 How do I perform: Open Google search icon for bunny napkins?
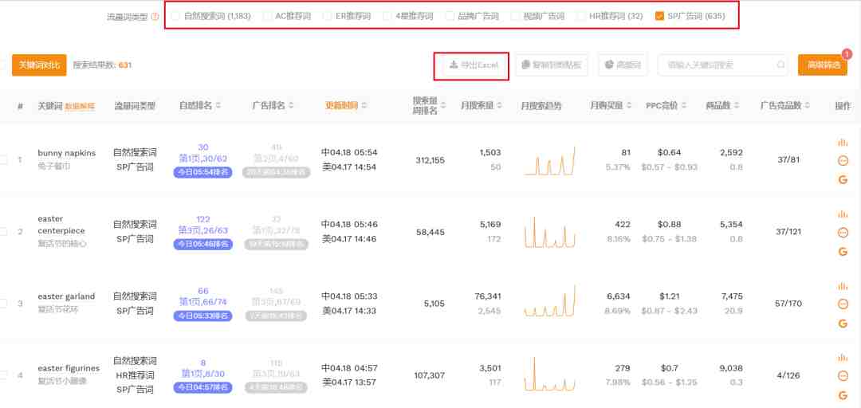843,179
